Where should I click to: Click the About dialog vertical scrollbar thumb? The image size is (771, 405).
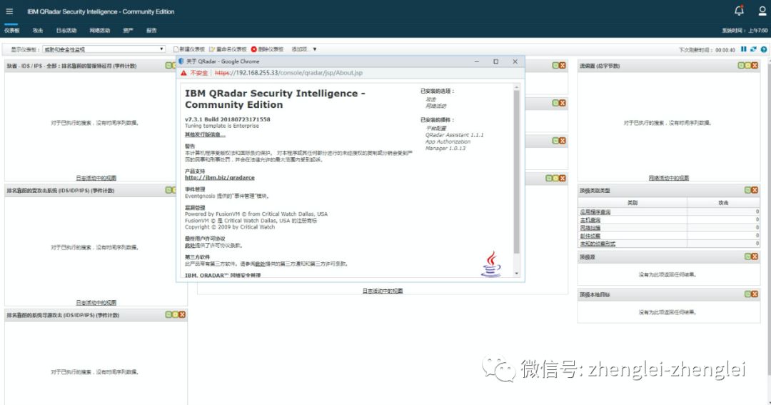pos(516,172)
